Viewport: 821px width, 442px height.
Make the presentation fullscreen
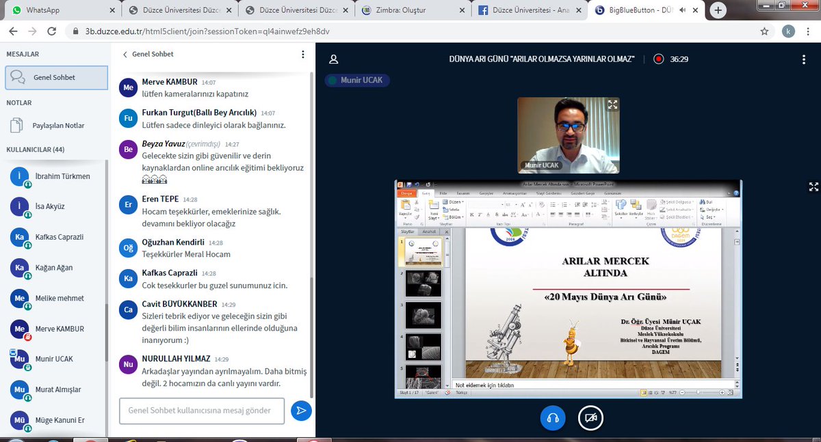click(x=813, y=187)
